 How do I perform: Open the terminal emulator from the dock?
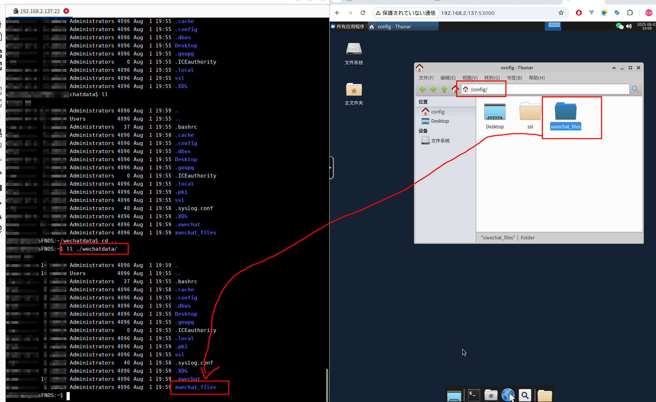474,395
